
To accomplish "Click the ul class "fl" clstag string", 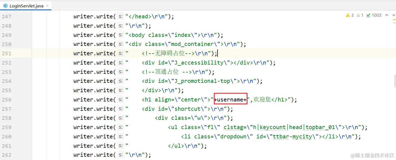I will pos(244,127).
